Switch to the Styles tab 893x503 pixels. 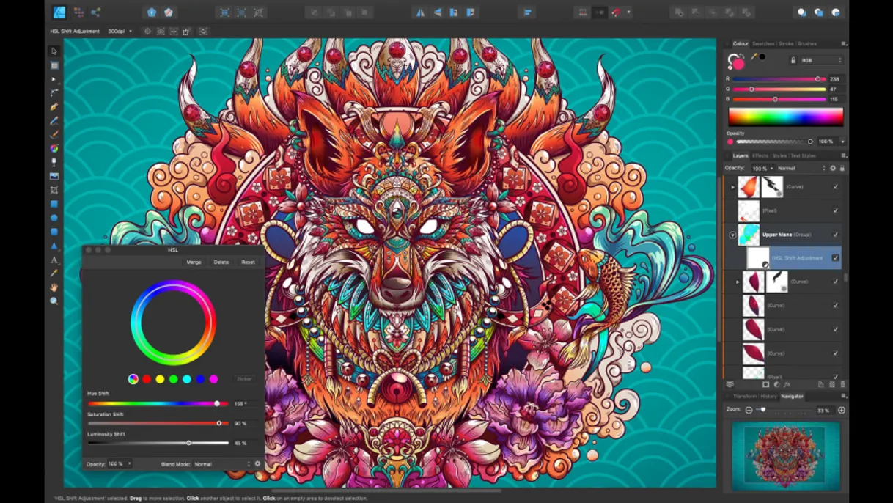(x=779, y=155)
